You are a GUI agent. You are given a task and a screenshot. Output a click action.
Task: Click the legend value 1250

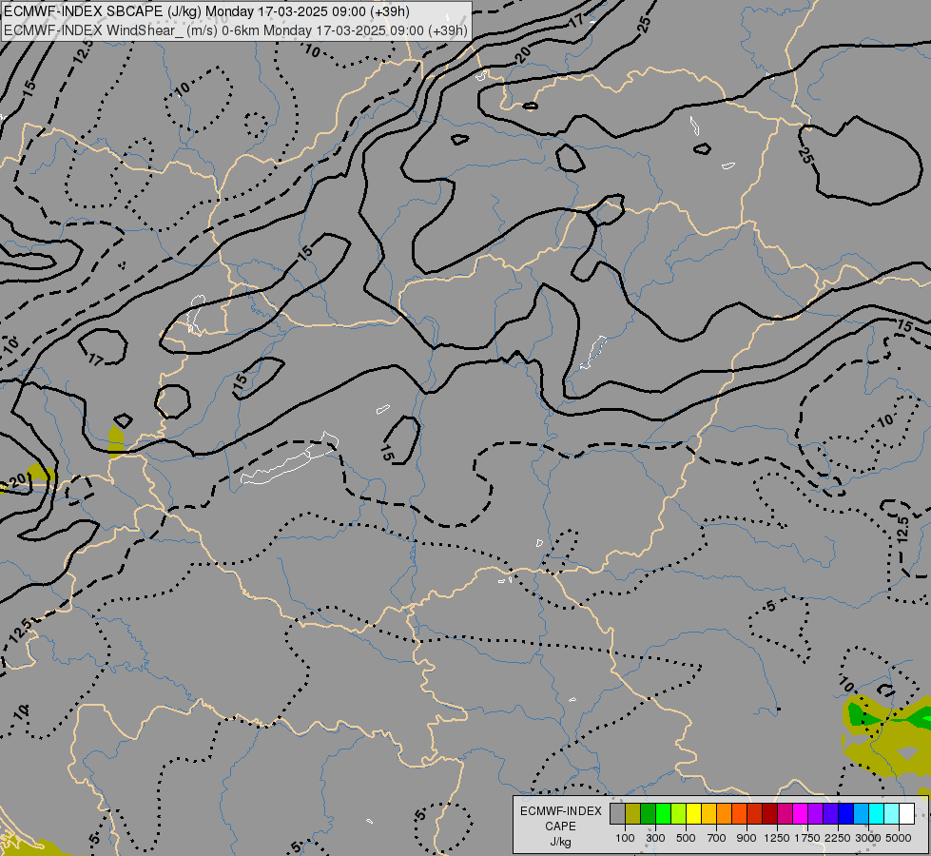point(777,838)
